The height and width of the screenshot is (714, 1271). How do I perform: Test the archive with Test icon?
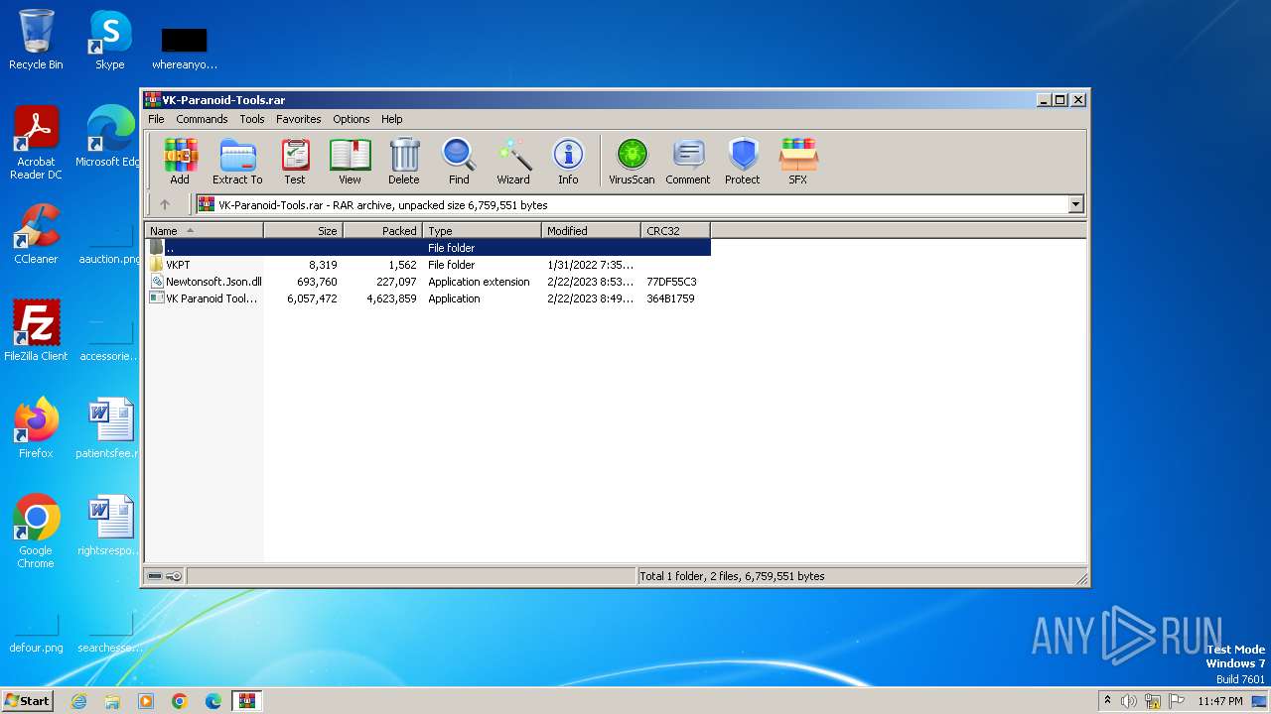point(295,162)
